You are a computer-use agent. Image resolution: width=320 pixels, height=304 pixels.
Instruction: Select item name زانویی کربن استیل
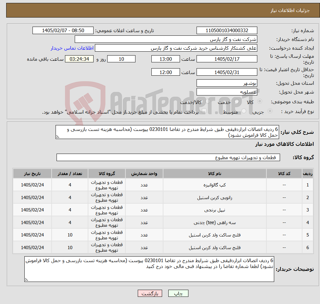(x=214, y=198)
